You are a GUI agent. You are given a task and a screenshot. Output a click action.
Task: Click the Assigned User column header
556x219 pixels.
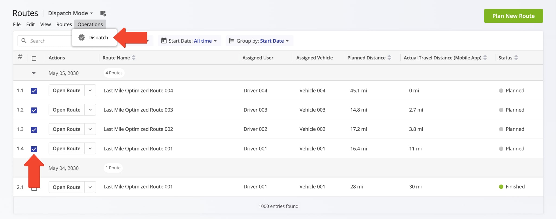(x=258, y=58)
